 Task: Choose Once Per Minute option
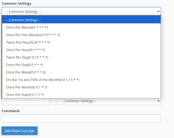click(x=81, y=27)
